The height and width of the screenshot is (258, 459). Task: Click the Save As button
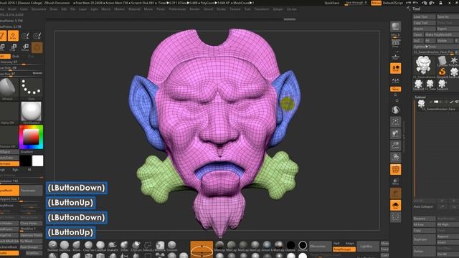pos(448,17)
